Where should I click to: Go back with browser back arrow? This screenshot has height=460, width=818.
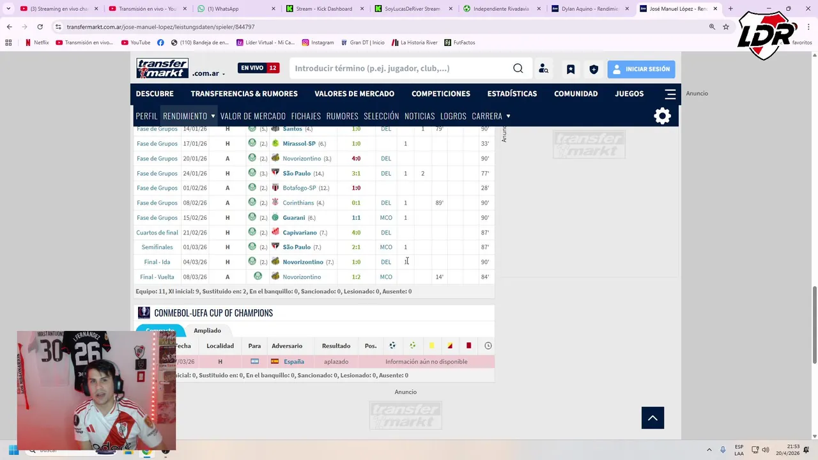(10, 27)
